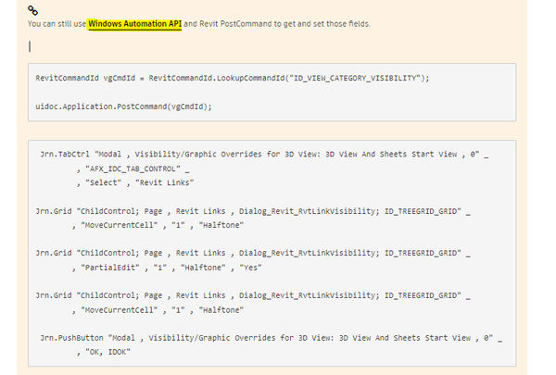
Task: Click the chain permalink icon
Action: tap(32, 9)
